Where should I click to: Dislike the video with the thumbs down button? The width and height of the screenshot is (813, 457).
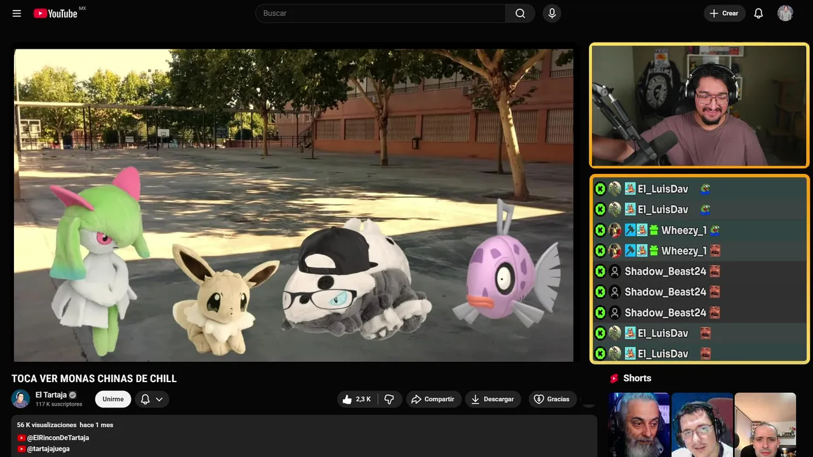389,399
